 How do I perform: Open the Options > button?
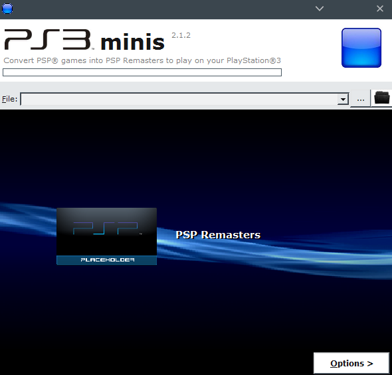click(x=351, y=363)
